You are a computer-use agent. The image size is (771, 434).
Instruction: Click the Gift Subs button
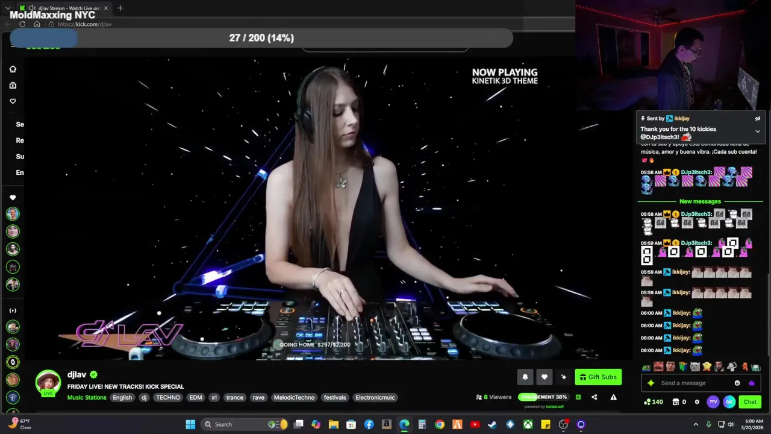pyautogui.click(x=598, y=377)
